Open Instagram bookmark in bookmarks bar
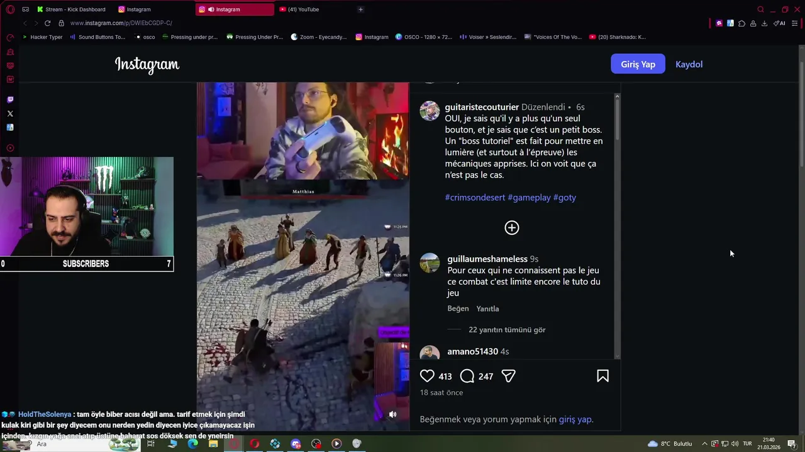The image size is (805, 452). tap(372, 37)
